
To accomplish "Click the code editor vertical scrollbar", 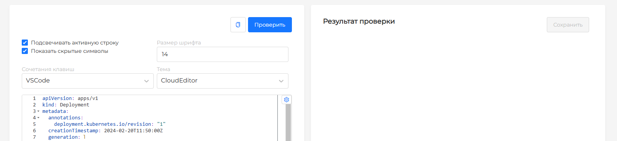I will tap(288, 122).
